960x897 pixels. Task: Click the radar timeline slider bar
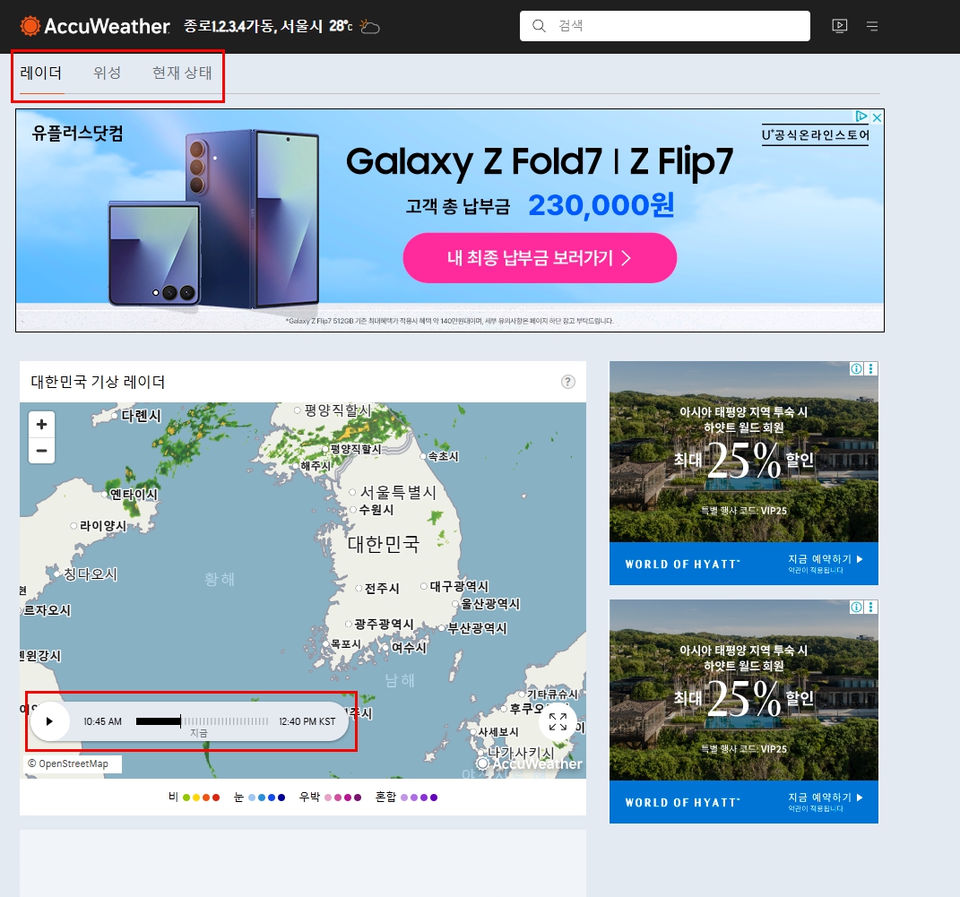pos(202,721)
